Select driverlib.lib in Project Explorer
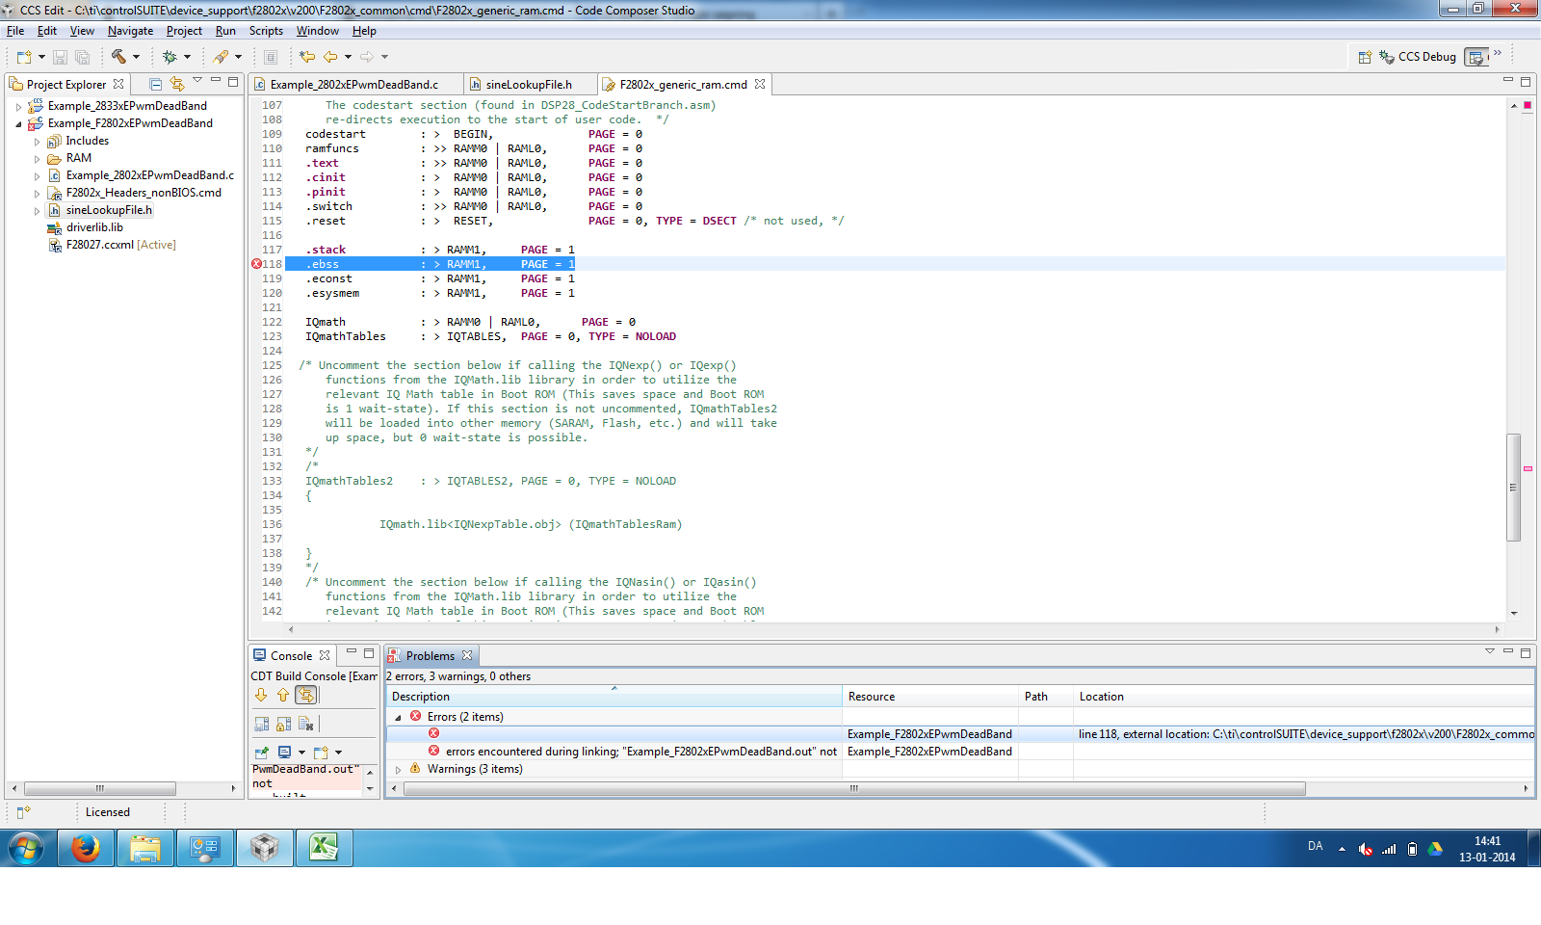 click(94, 228)
